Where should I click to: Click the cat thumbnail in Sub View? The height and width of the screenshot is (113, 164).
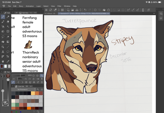coord(28,45)
